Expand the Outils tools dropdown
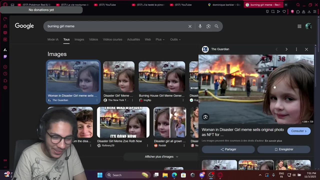320x180 pixels. coord(175,39)
